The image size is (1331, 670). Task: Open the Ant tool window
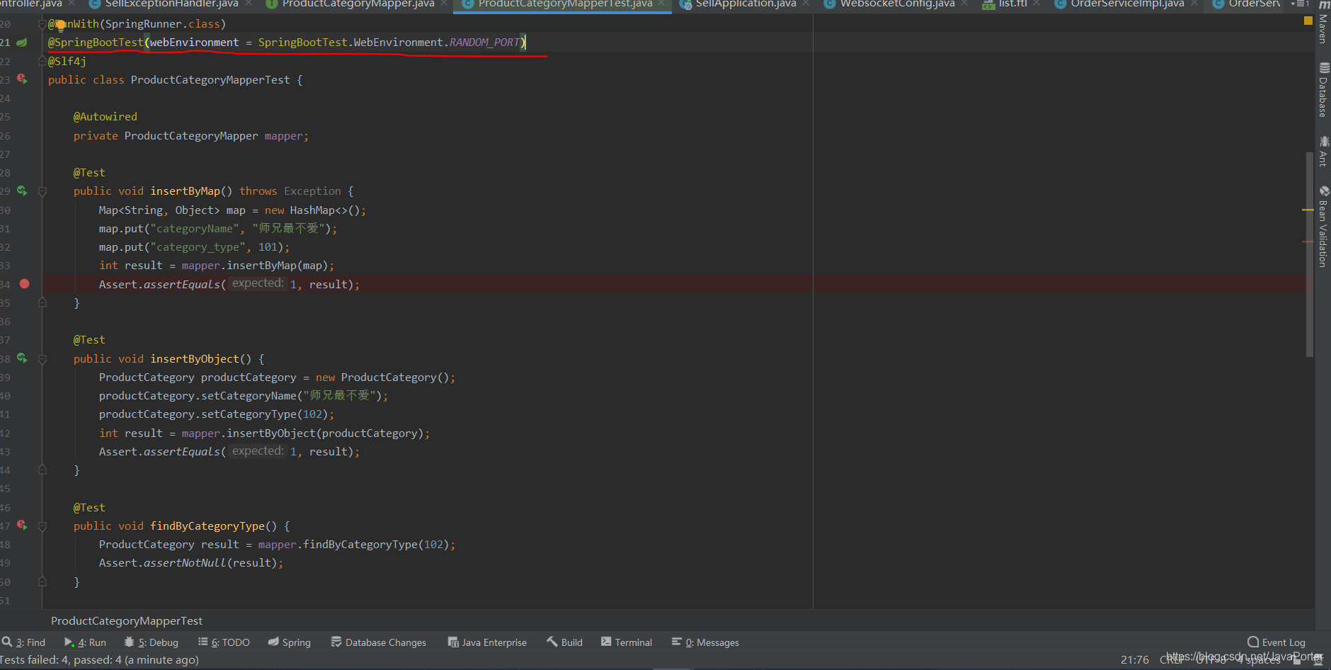click(x=1323, y=151)
